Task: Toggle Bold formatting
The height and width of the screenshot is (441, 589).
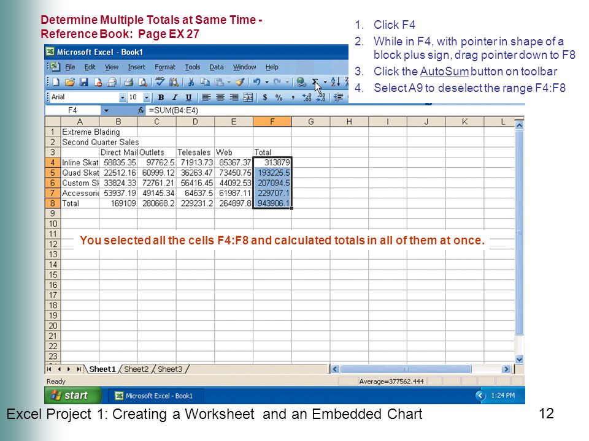Action: click(x=161, y=97)
